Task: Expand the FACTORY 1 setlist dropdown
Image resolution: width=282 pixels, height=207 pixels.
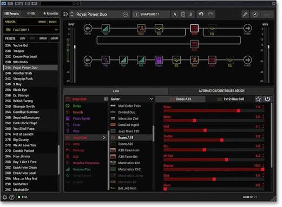Action: click(x=56, y=30)
